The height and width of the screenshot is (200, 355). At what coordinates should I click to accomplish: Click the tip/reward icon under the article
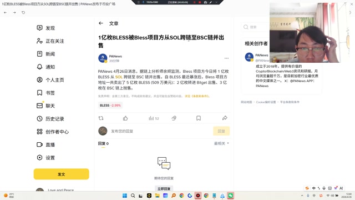pyautogui.click(x=174, y=118)
